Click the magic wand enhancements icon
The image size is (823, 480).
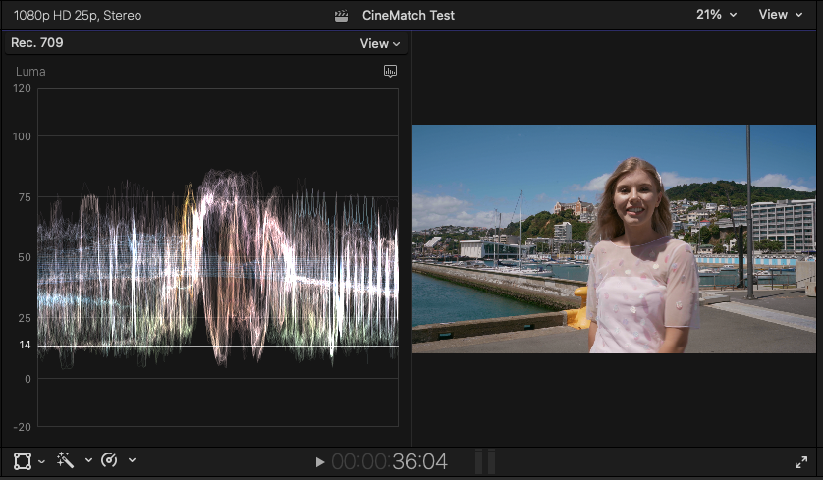[x=67, y=460]
